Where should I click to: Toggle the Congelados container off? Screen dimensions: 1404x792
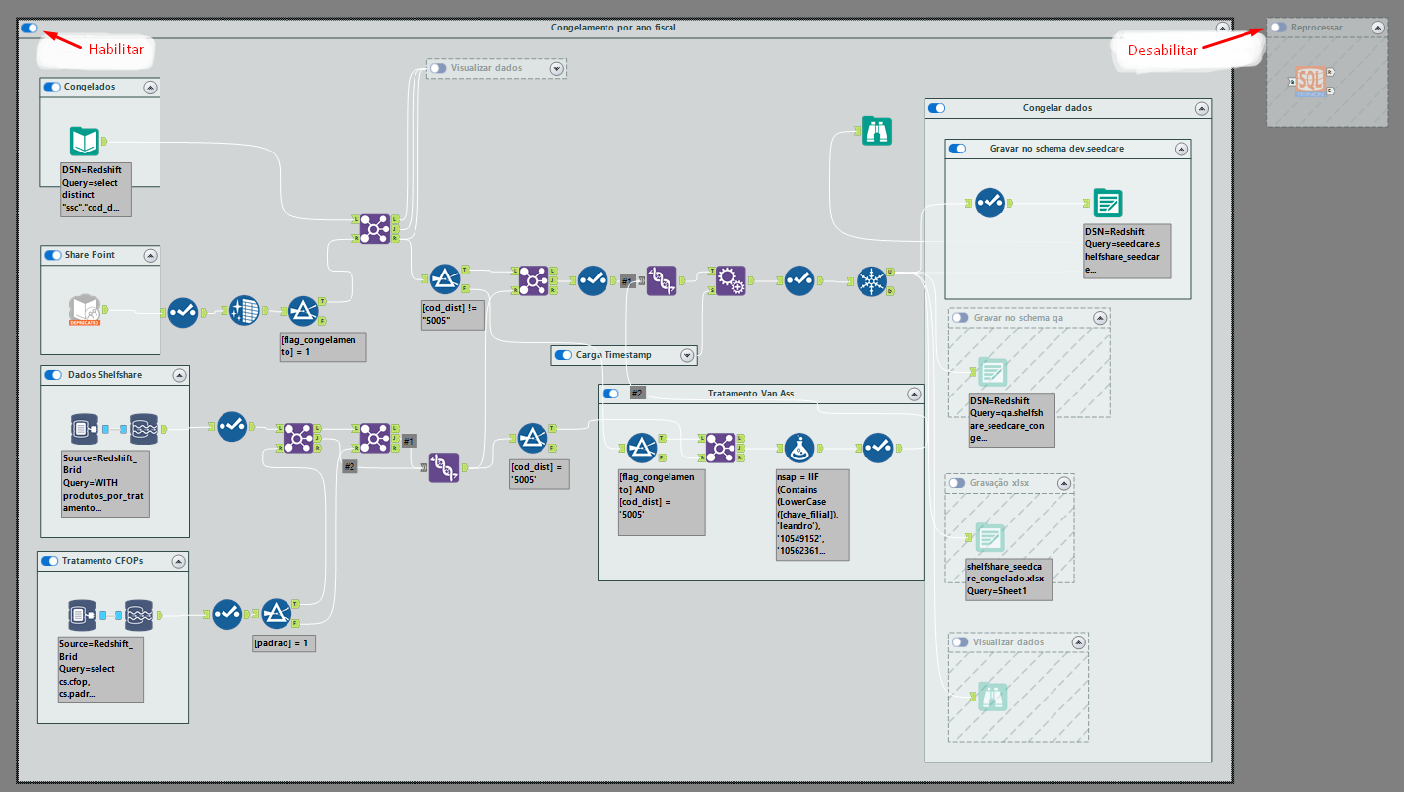(52, 87)
